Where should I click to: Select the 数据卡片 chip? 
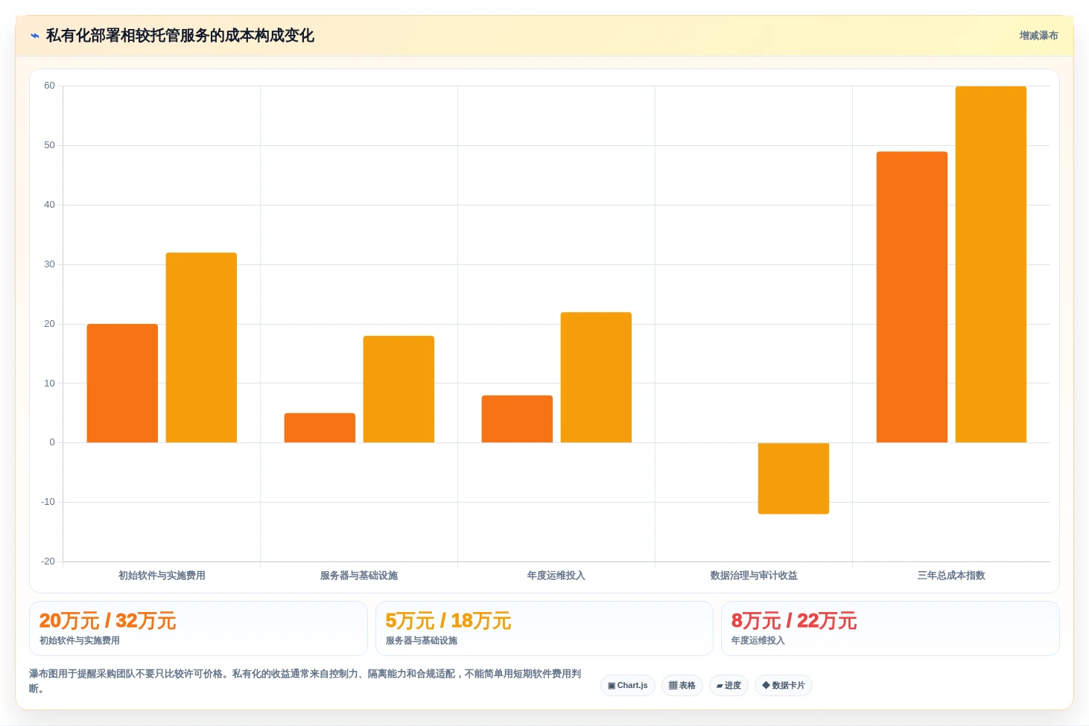784,686
